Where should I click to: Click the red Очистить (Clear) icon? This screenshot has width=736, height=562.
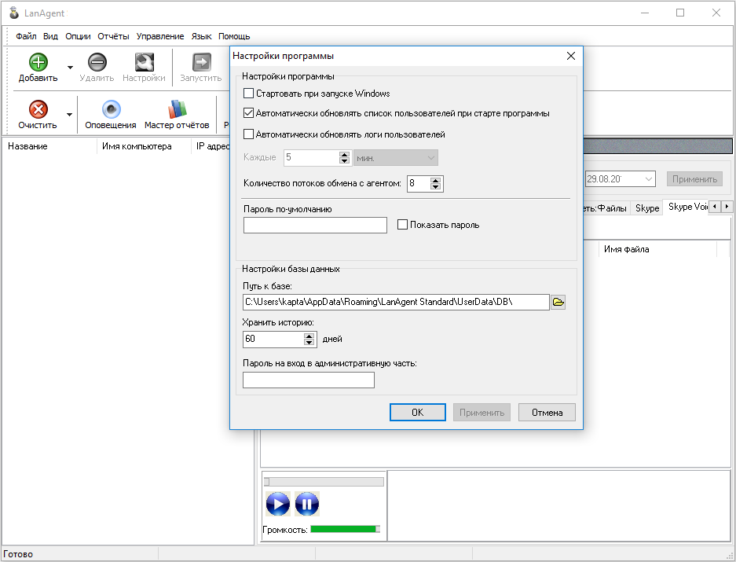tap(38, 110)
